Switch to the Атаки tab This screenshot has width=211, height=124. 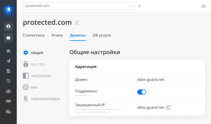coord(57,35)
